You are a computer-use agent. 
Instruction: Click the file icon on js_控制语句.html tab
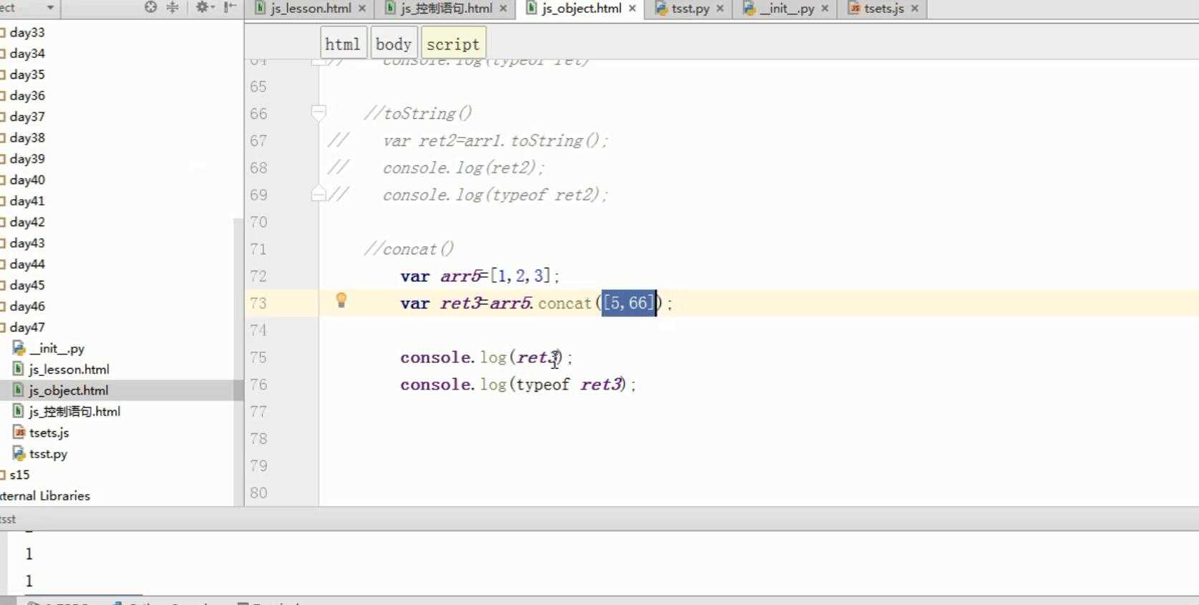[390, 8]
